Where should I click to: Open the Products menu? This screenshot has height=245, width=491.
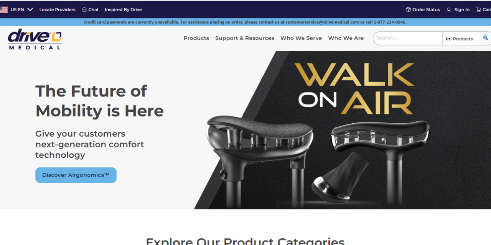click(196, 38)
